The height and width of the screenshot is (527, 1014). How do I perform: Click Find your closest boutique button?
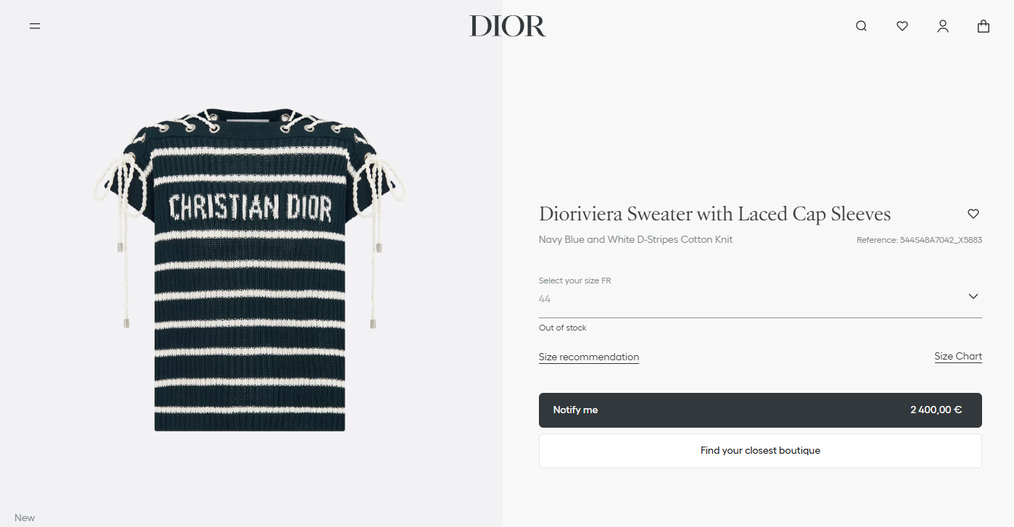(760, 451)
